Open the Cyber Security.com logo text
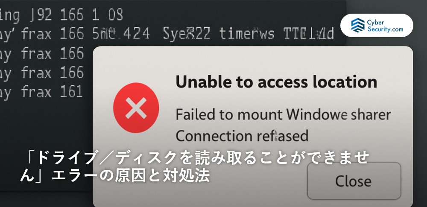 [385, 26]
